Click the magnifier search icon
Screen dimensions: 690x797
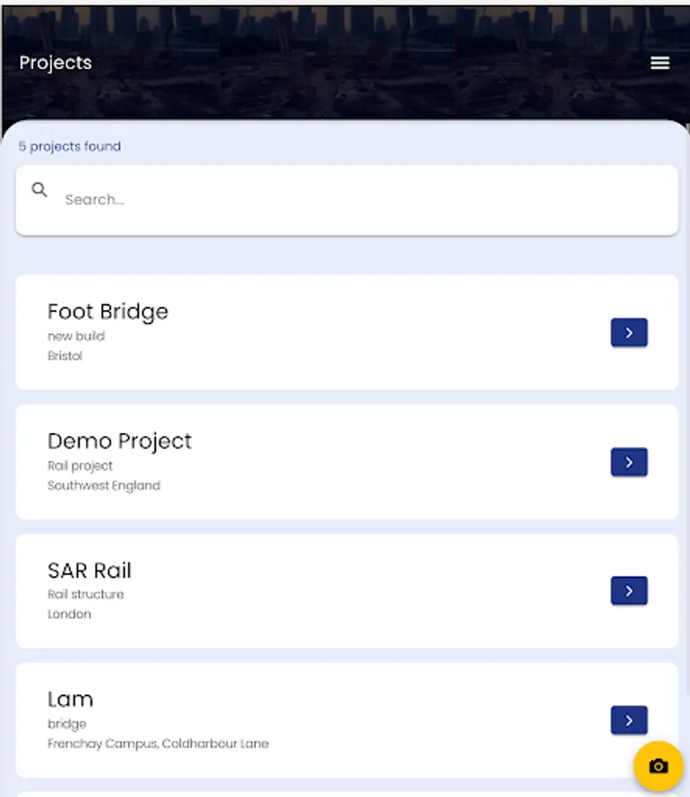pos(40,190)
